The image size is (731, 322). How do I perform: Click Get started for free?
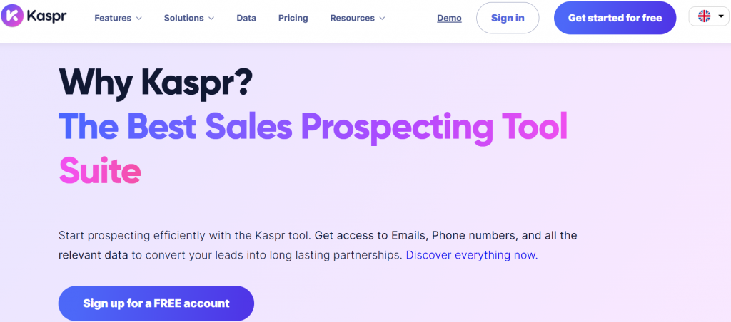point(615,18)
